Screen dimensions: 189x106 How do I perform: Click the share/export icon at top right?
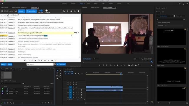[180, 4]
